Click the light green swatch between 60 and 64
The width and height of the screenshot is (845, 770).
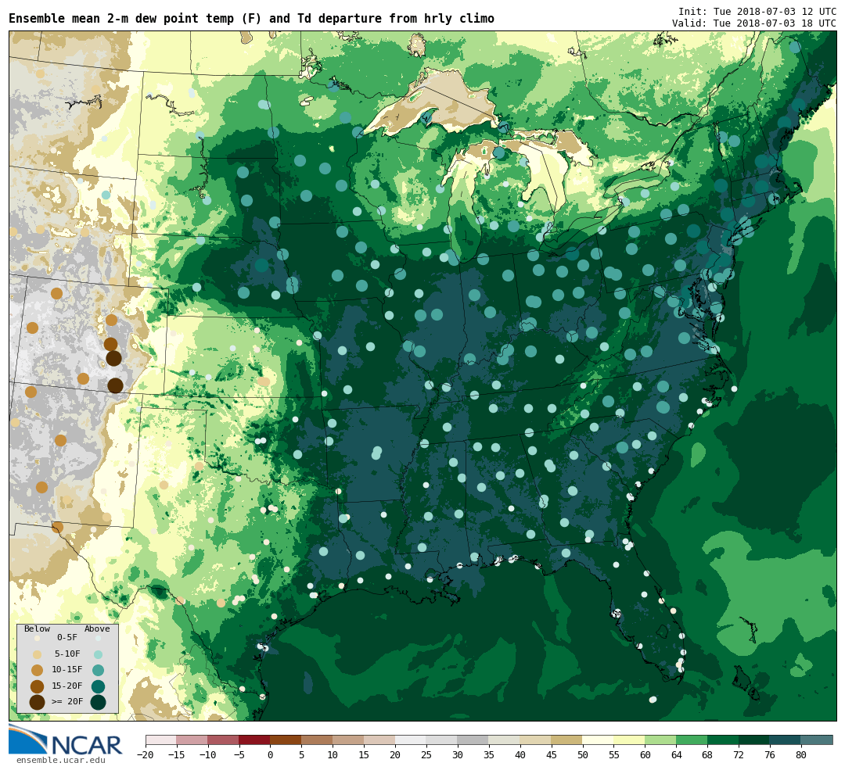coord(660,740)
